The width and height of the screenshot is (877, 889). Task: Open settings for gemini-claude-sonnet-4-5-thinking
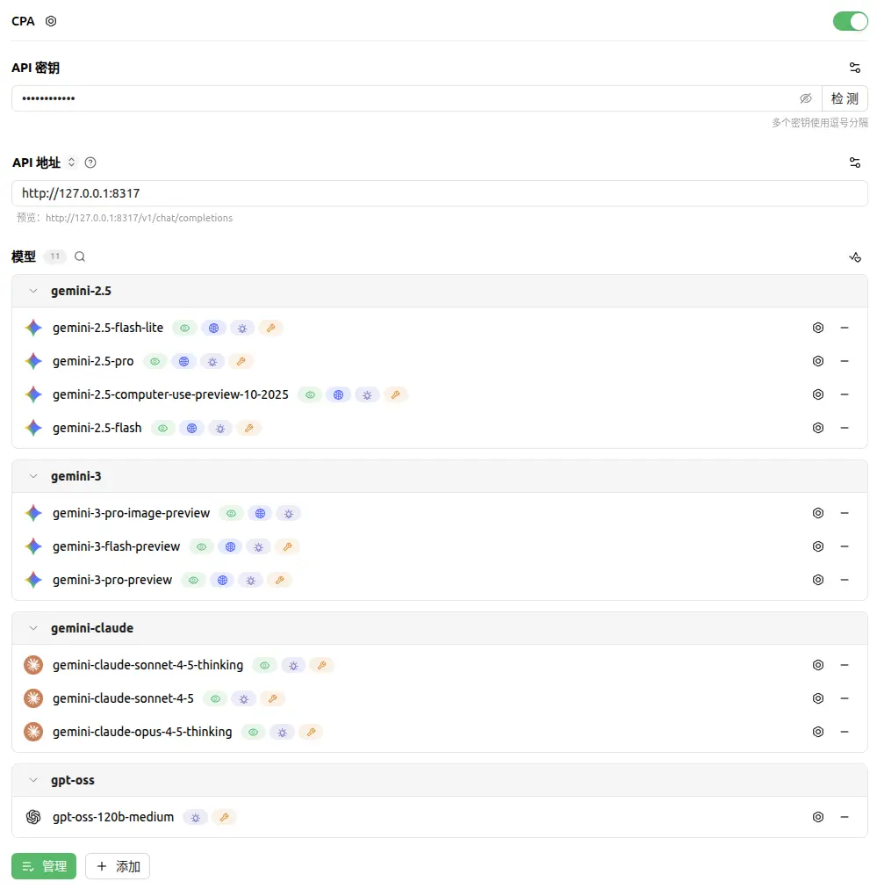818,665
